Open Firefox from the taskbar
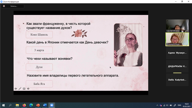Screen dimensions: 192x108 24,105
